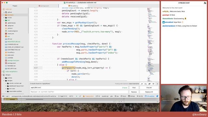Click the markdown icon beside API.md

[6, 39]
